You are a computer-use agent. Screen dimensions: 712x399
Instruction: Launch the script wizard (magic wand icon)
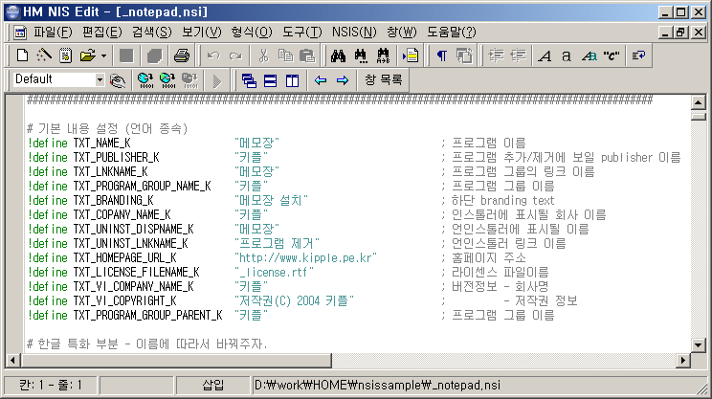click(44, 55)
